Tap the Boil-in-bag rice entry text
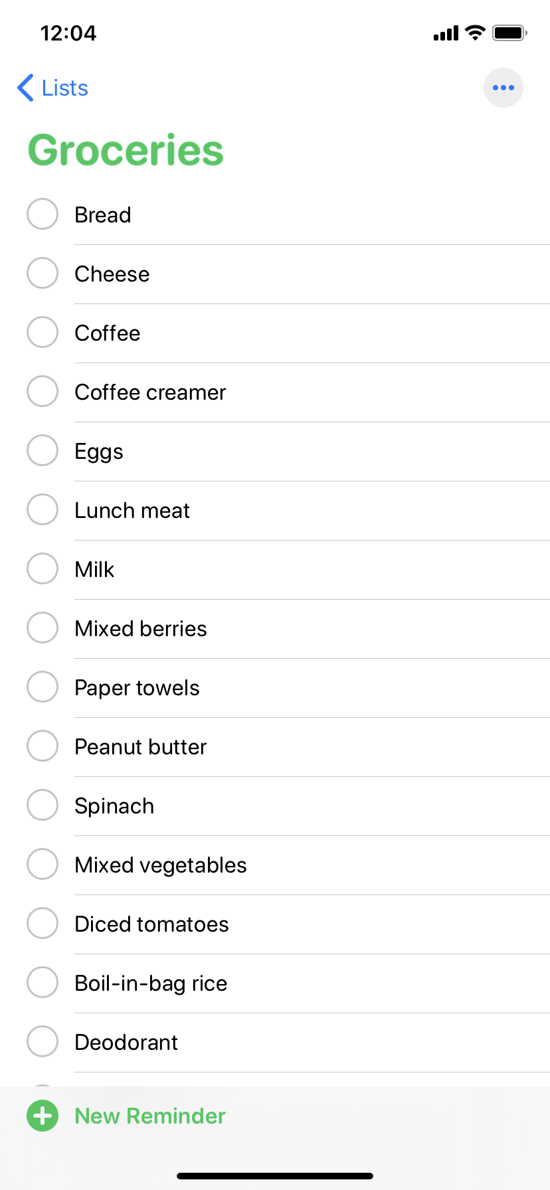The image size is (550, 1190). pyautogui.click(x=151, y=983)
